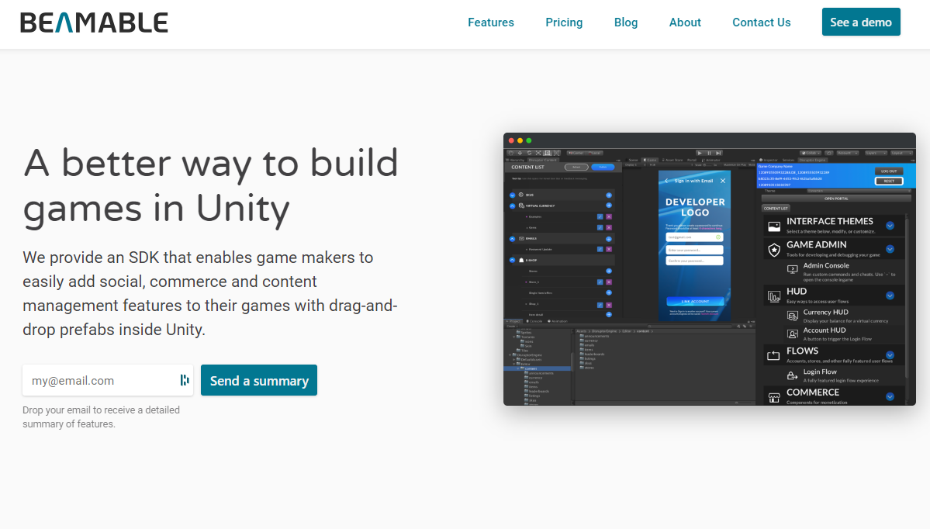The height and width of the screenshot is (529, 930).
Task: Toggle Center pivot mode in Unity toolbar
Action: click(576, 153)
